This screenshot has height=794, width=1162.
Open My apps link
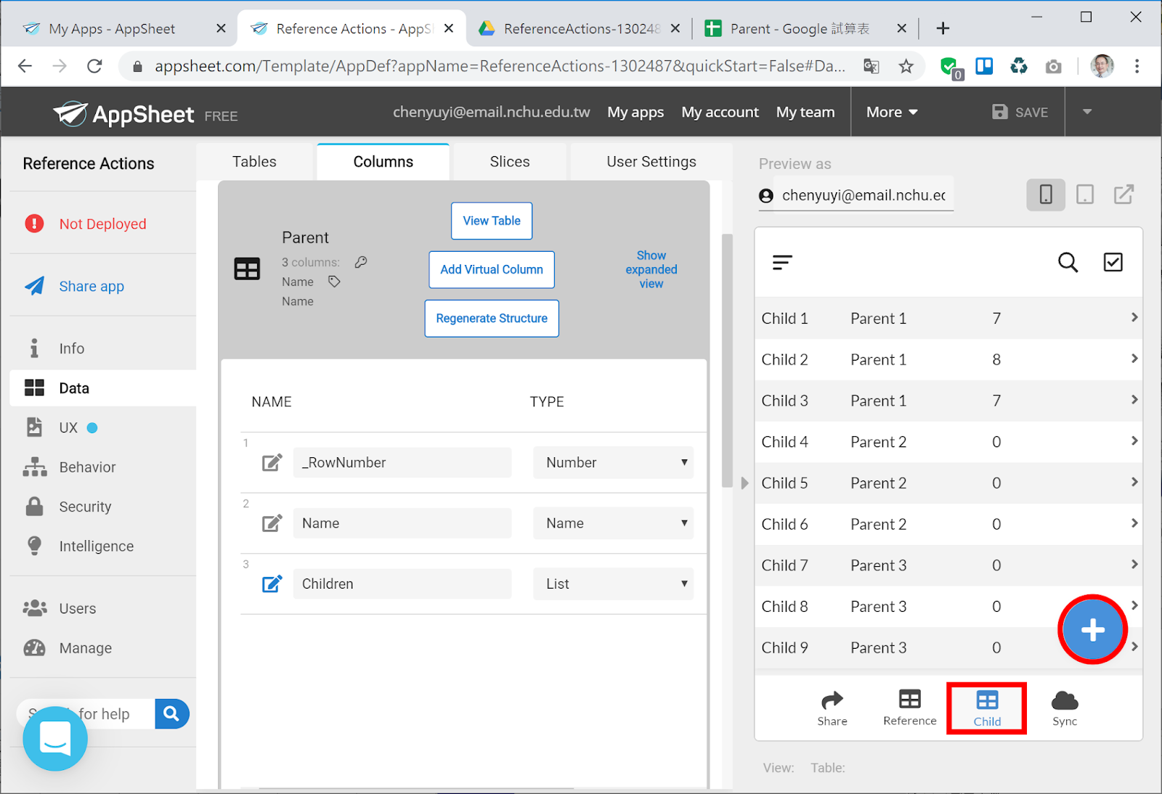635,112
